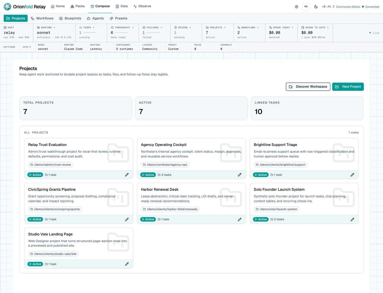This screenshot has width=383, height=293.
Task: Click the ACTIVE summary card
Action: coord(191,108)
